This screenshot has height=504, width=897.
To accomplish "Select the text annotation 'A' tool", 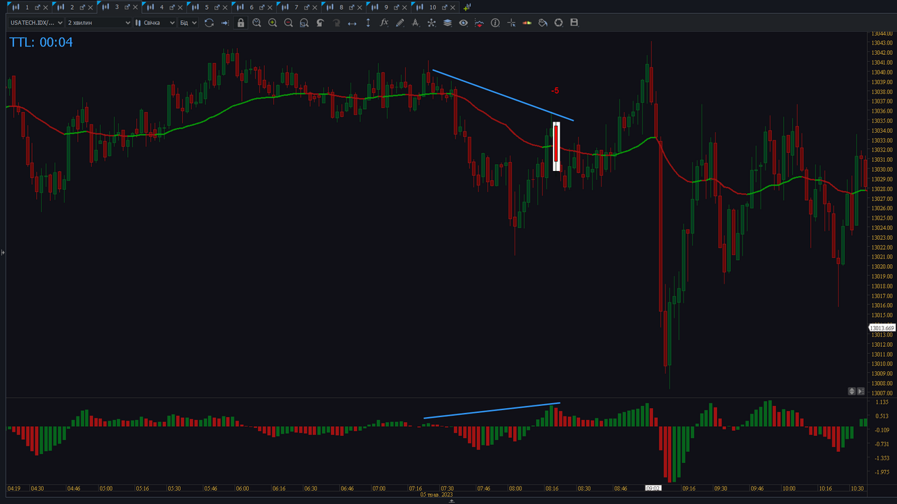I will click(x=415, y=23).
